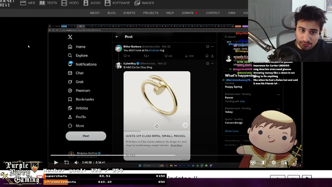
Task: Open Notifications in the X sidebar
Action: tap(82, 64)
